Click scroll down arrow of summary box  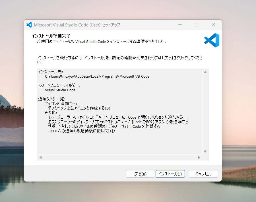[x=205, y=151]
